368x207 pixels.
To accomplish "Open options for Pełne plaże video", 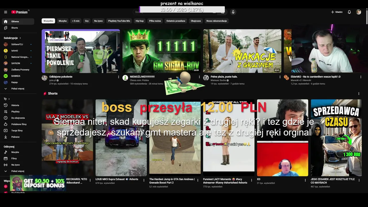I will click(280, 77).
